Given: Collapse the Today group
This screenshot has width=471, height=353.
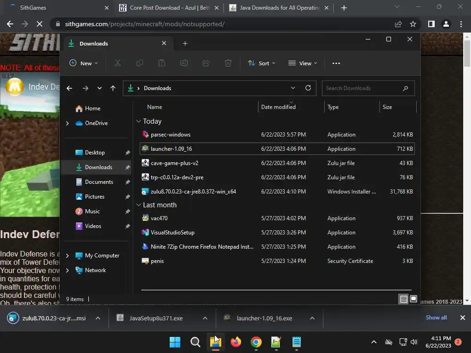Looking at the screenshot, I should tap(138, 121).
